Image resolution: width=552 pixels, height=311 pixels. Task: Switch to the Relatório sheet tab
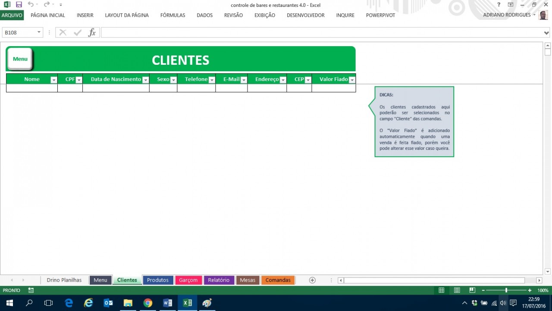(x=219, y=280)
